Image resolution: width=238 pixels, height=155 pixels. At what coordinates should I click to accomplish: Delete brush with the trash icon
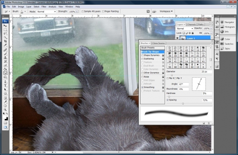(x=209, y=123)
